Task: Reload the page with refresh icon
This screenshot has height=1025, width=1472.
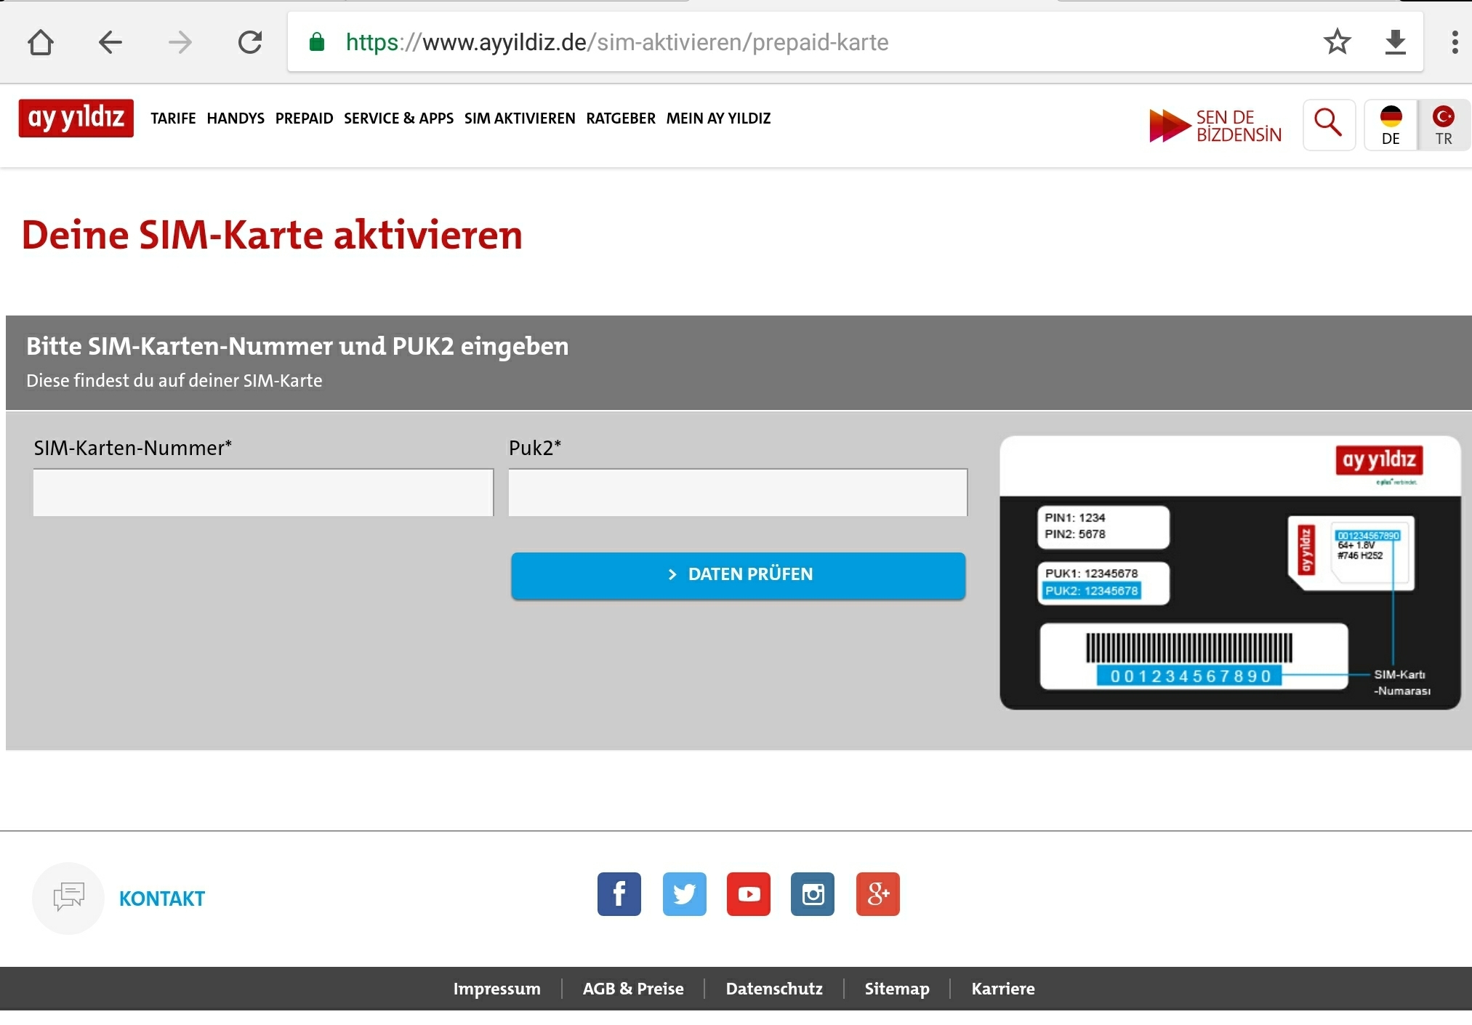Action: [250, 42]
